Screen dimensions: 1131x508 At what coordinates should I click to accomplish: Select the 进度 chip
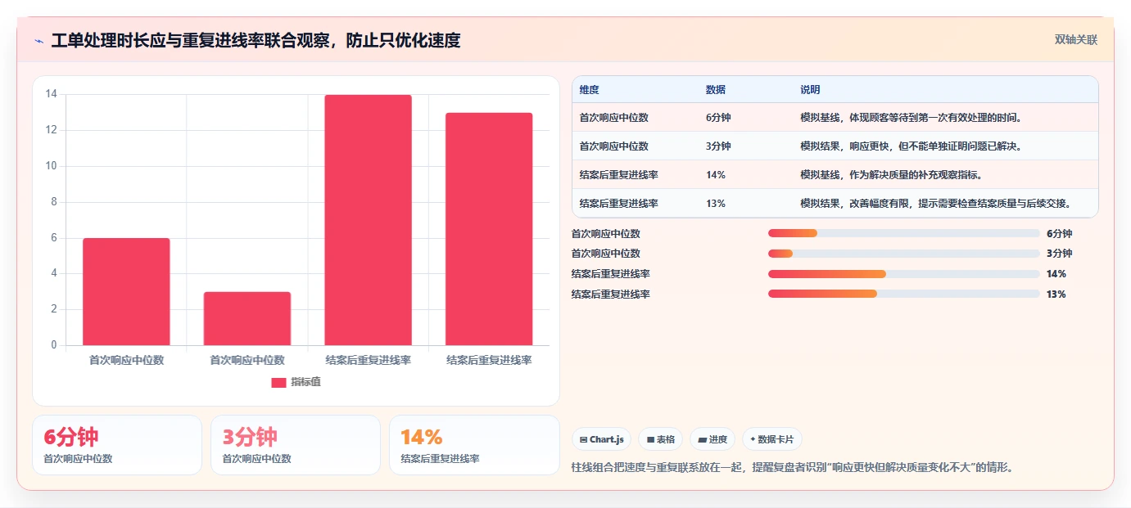pyautogui.click(x=713, y=439)
